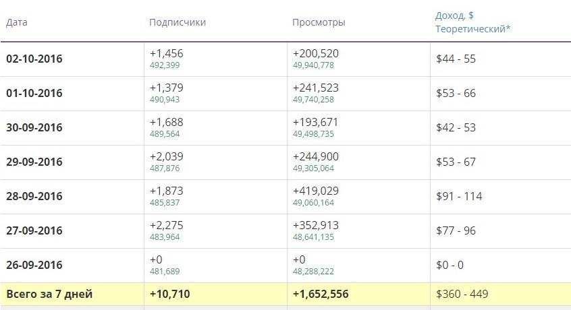571x310 pixels.
Task: Select the +1,652,556 total views value
Action: (321, 294)
